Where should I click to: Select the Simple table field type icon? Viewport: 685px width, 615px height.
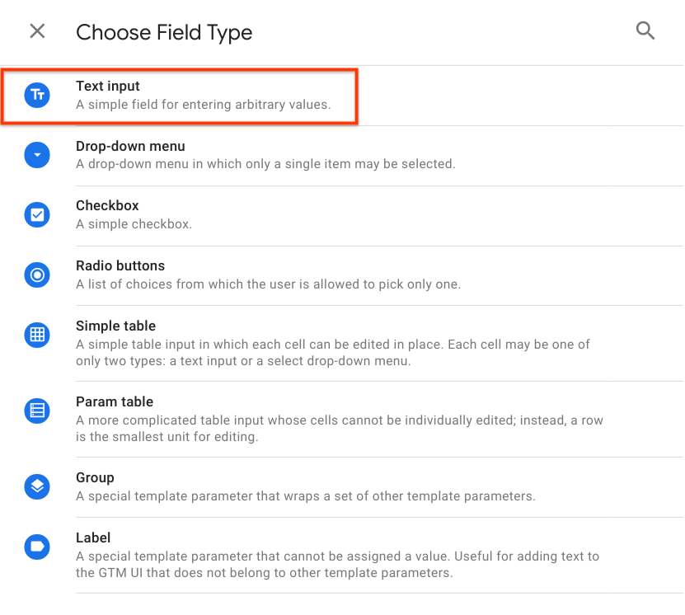(x=37, y=335)
